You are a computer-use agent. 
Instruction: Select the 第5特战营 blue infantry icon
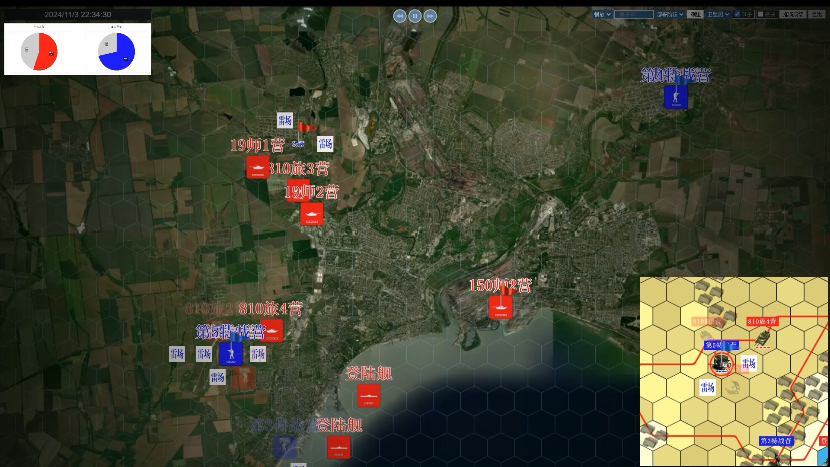coord(231,354)
